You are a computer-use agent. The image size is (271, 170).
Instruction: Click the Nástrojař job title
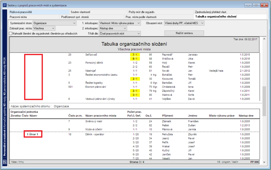[90, 71]
